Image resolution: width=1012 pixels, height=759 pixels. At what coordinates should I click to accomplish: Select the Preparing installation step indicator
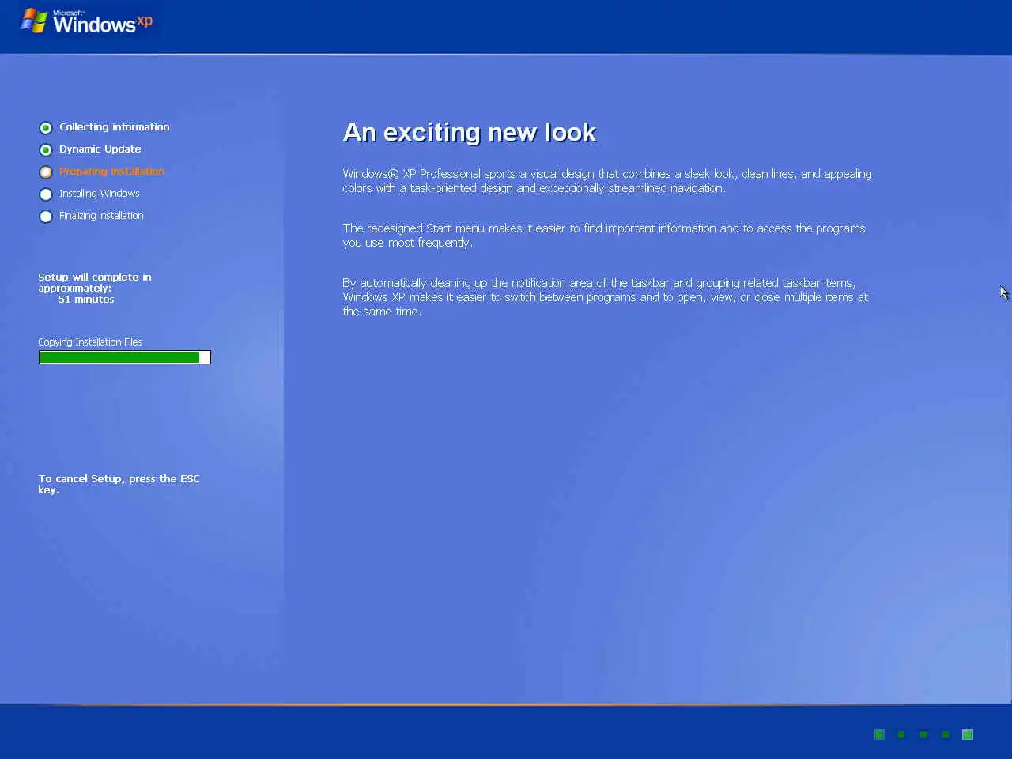(x=46, y=172)
